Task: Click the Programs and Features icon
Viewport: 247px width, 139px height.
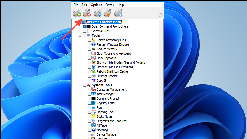Action: [93, 121]
